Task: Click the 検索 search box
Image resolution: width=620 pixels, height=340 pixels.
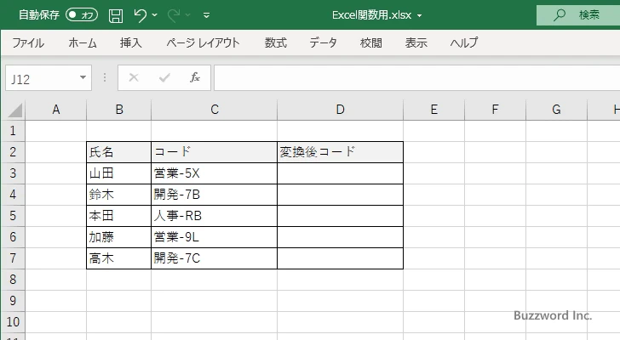Action: [x=578, y=15]
